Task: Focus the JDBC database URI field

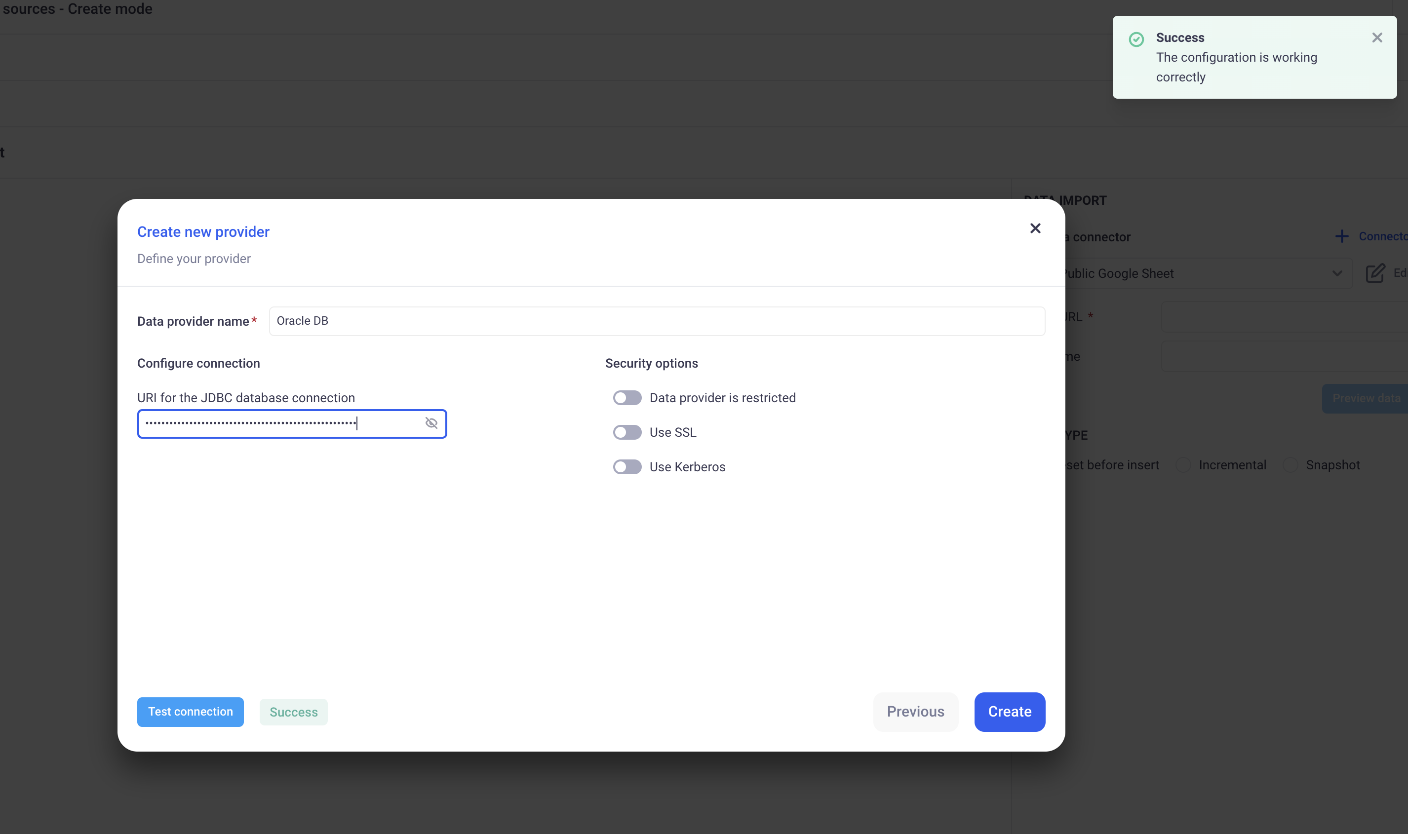Action: click(x=281, y=424)
